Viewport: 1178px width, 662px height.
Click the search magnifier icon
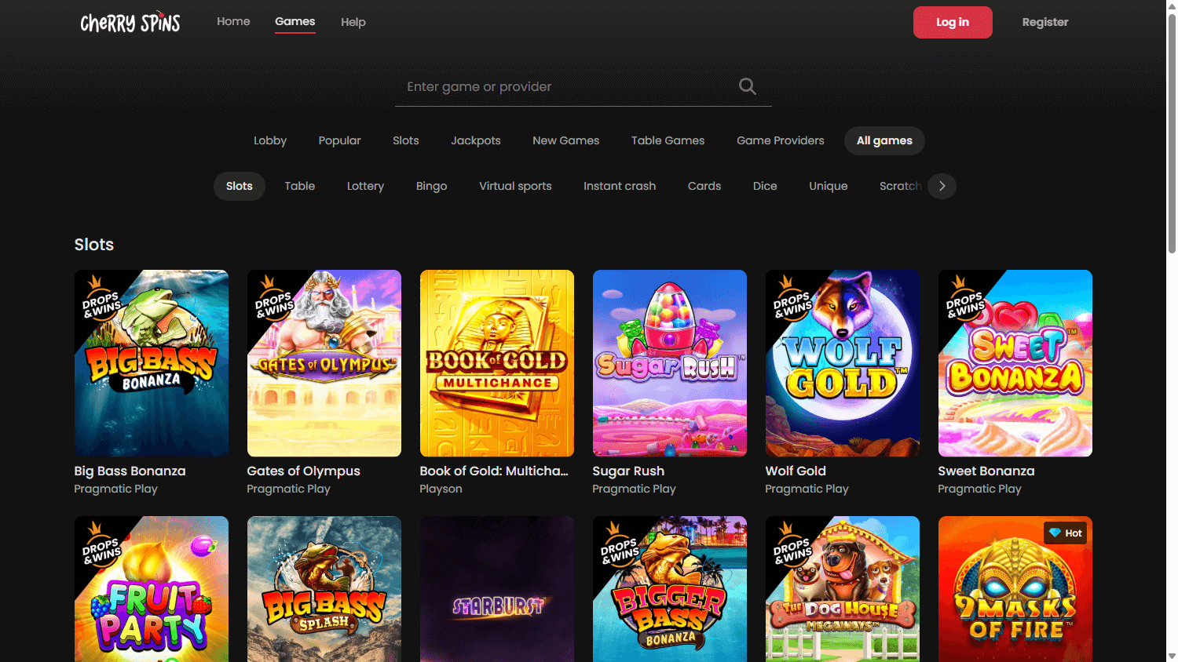click(746, 86)
